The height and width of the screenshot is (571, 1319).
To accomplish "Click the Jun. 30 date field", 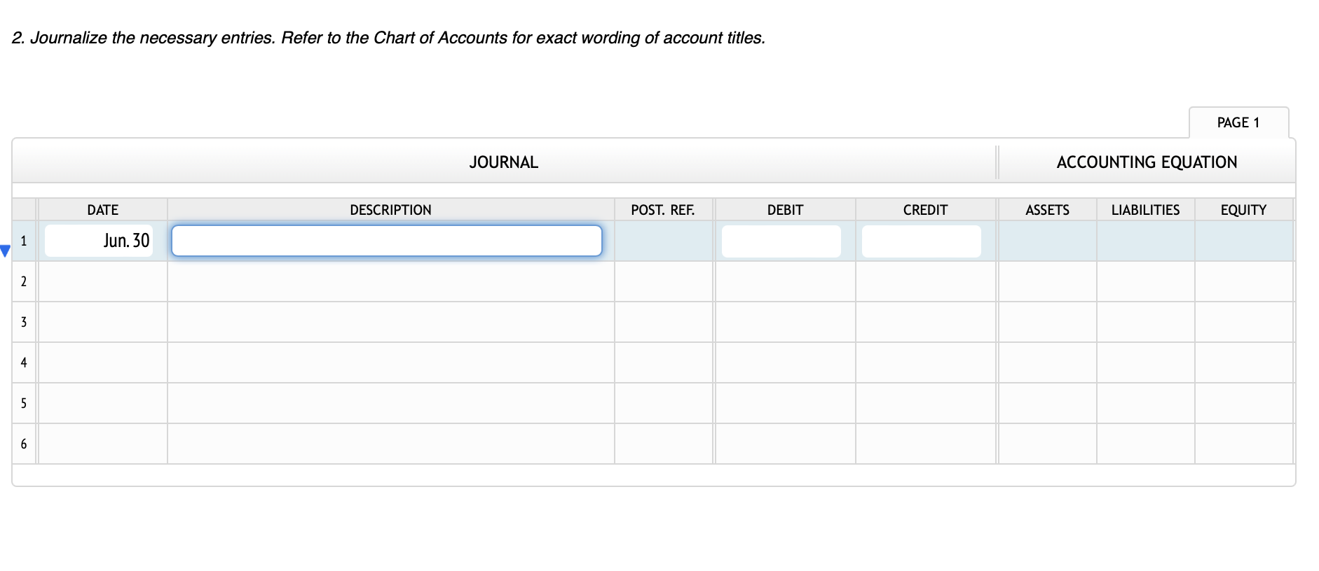I will pyautogui.click(x=99, y=241).
